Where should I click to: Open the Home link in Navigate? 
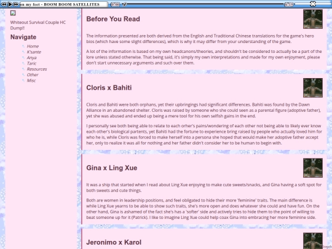(33, 46)
